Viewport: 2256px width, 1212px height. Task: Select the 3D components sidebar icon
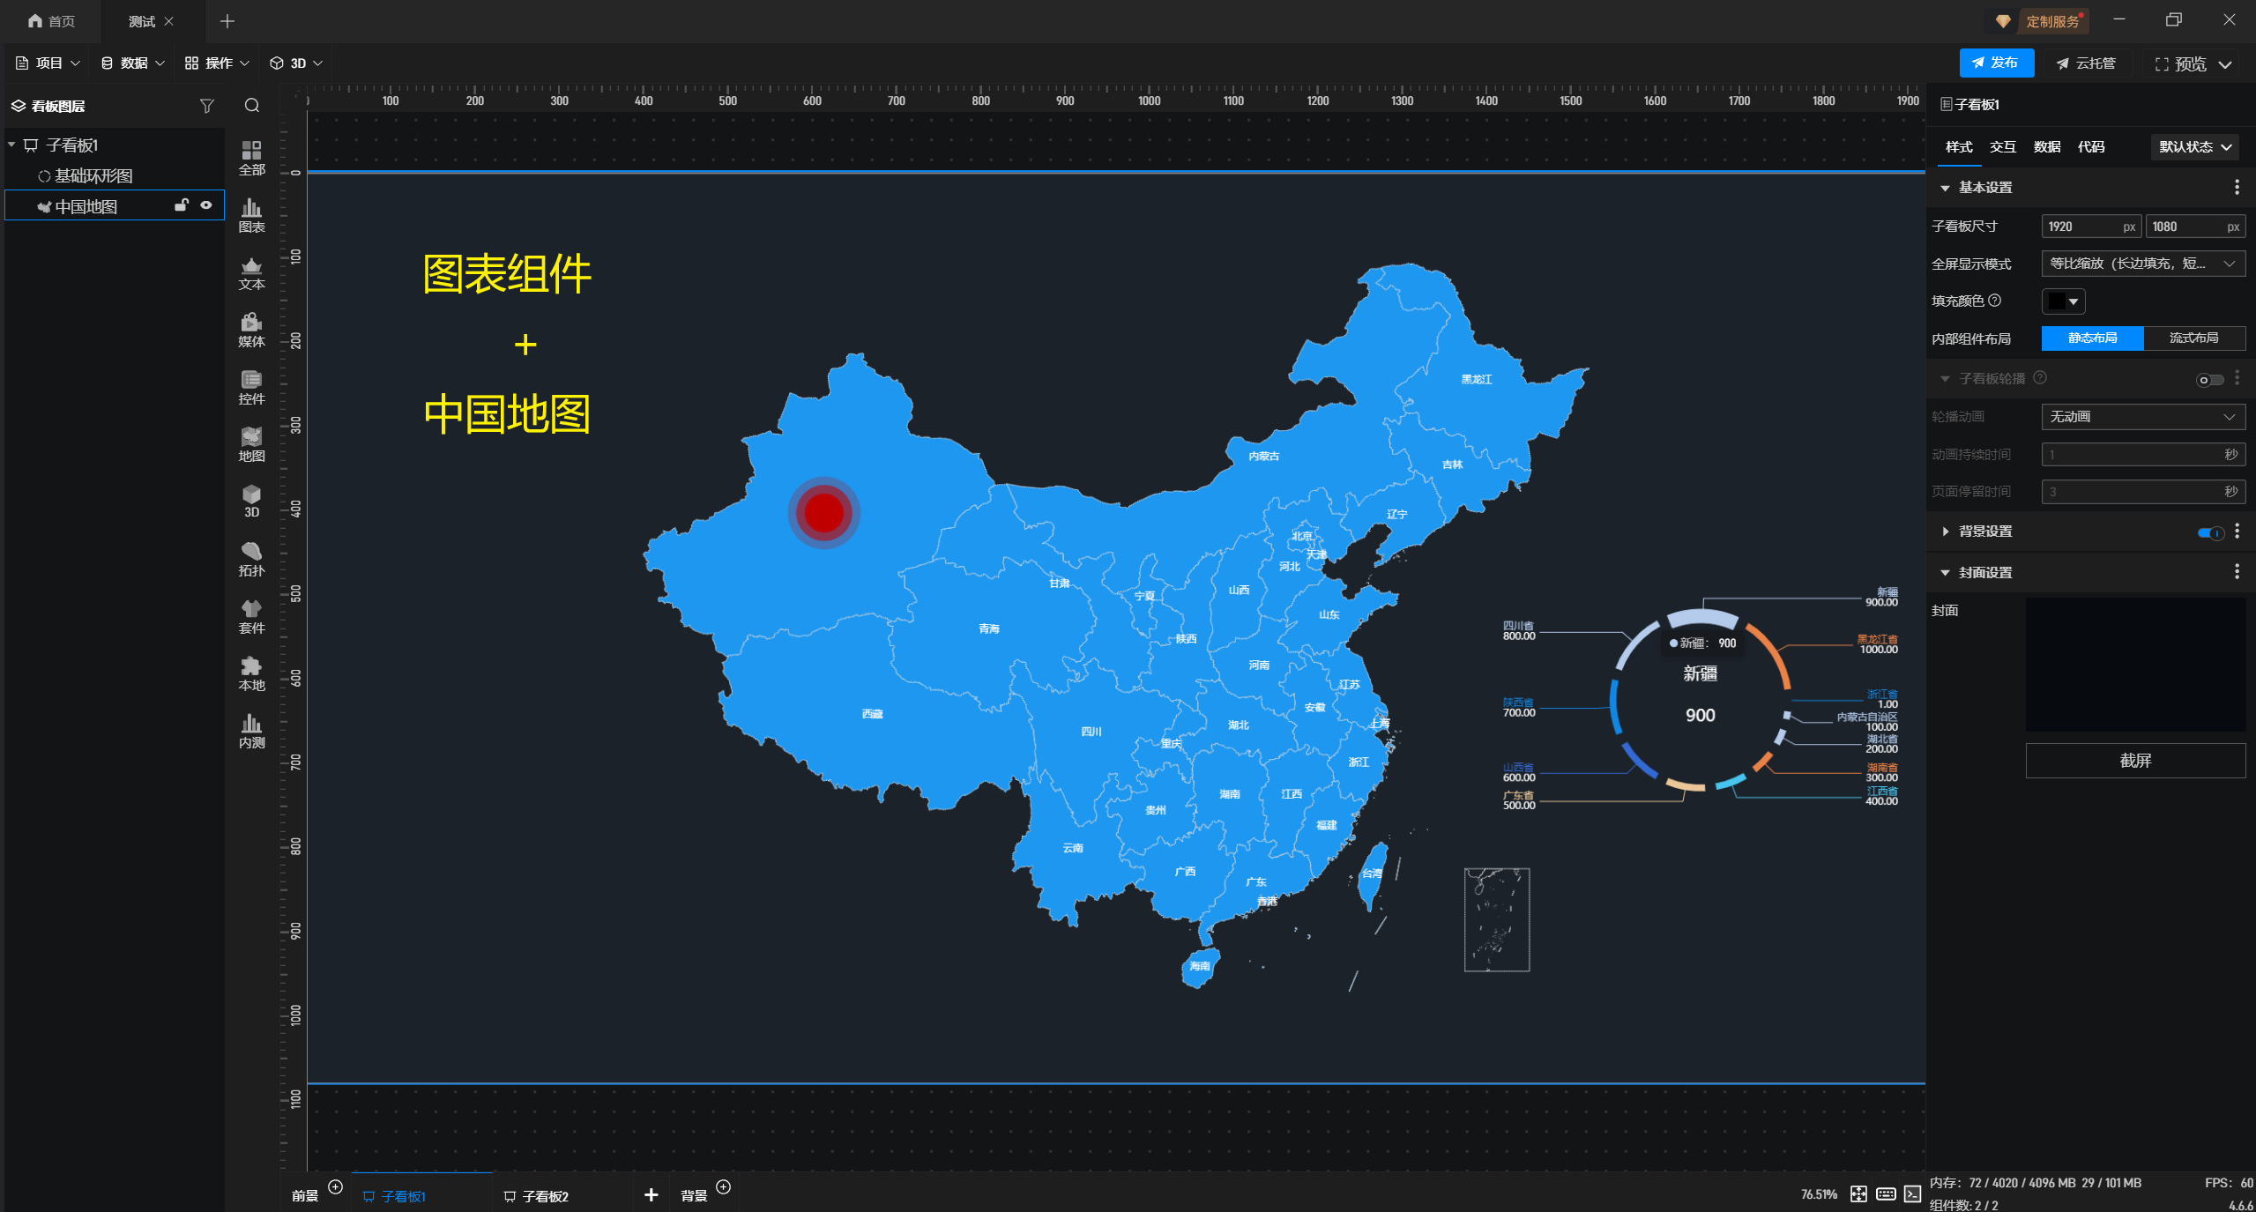tap(251, 501)
